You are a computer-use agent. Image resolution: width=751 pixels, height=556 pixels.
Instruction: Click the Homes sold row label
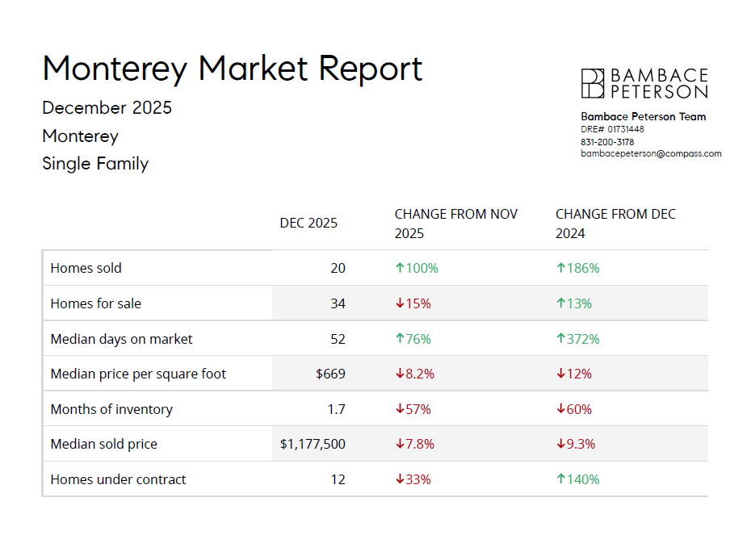[x=86, y=269]
